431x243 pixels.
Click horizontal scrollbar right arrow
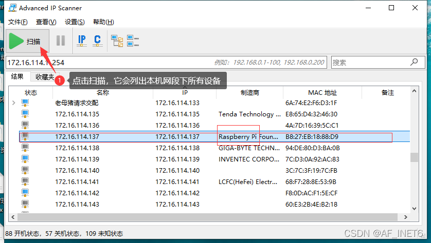coord(406,217)
